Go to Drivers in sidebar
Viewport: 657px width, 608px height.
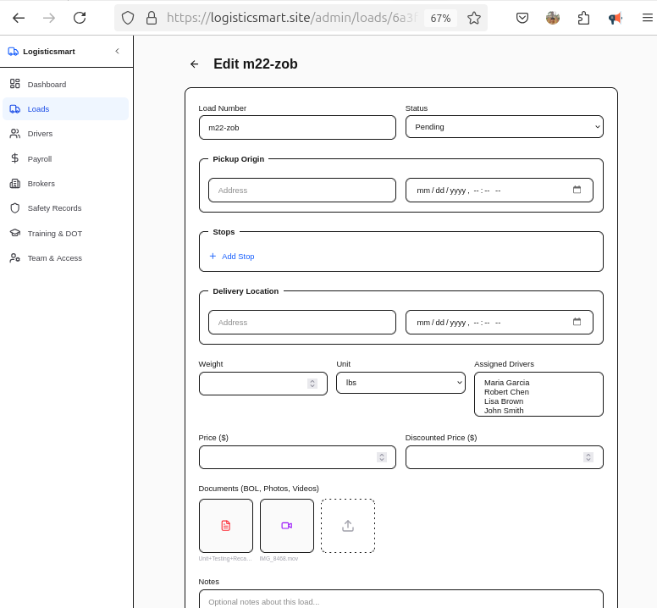(65, 134)
